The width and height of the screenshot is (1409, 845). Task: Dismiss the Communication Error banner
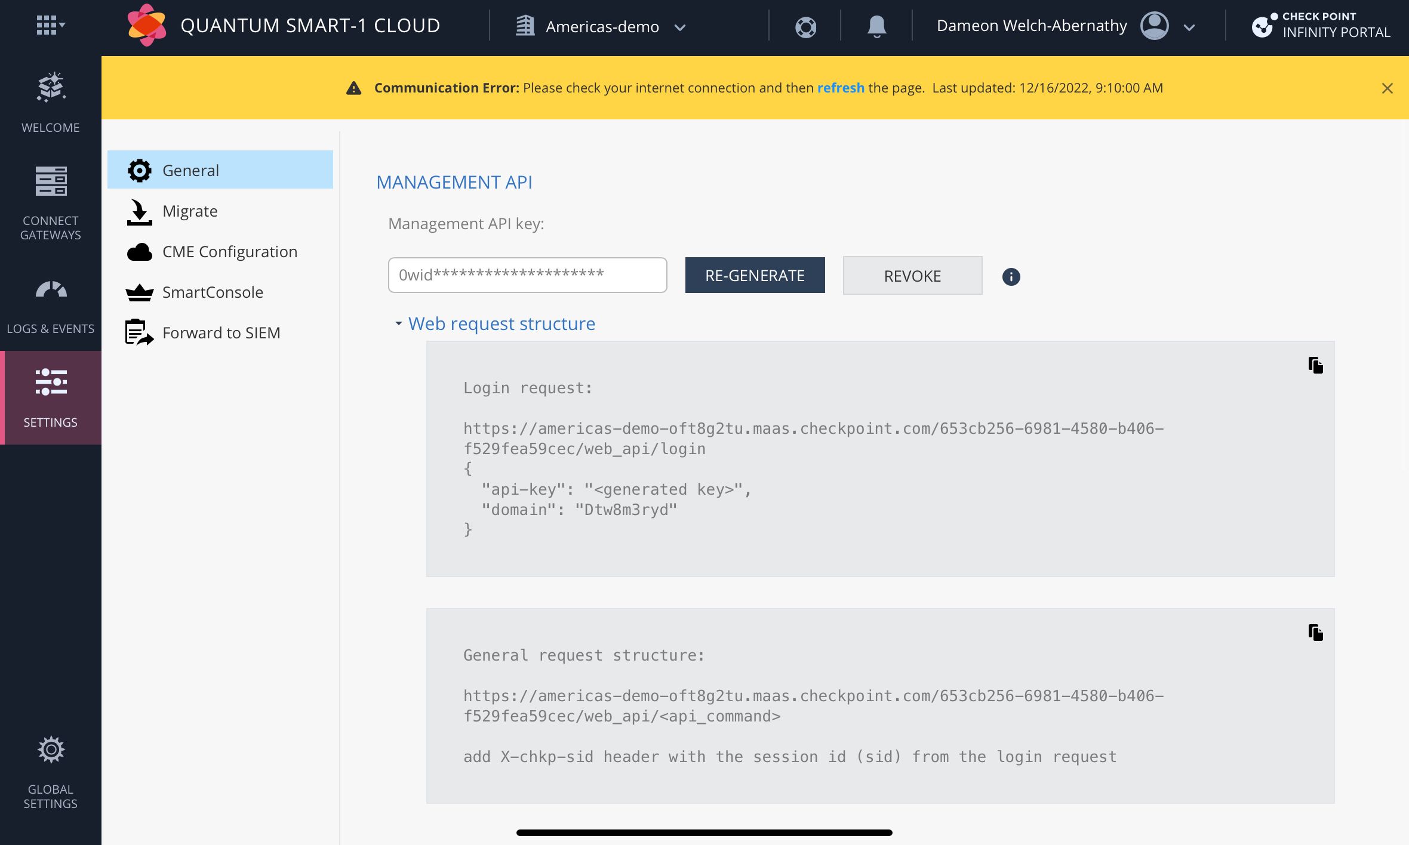point(1387,88)
